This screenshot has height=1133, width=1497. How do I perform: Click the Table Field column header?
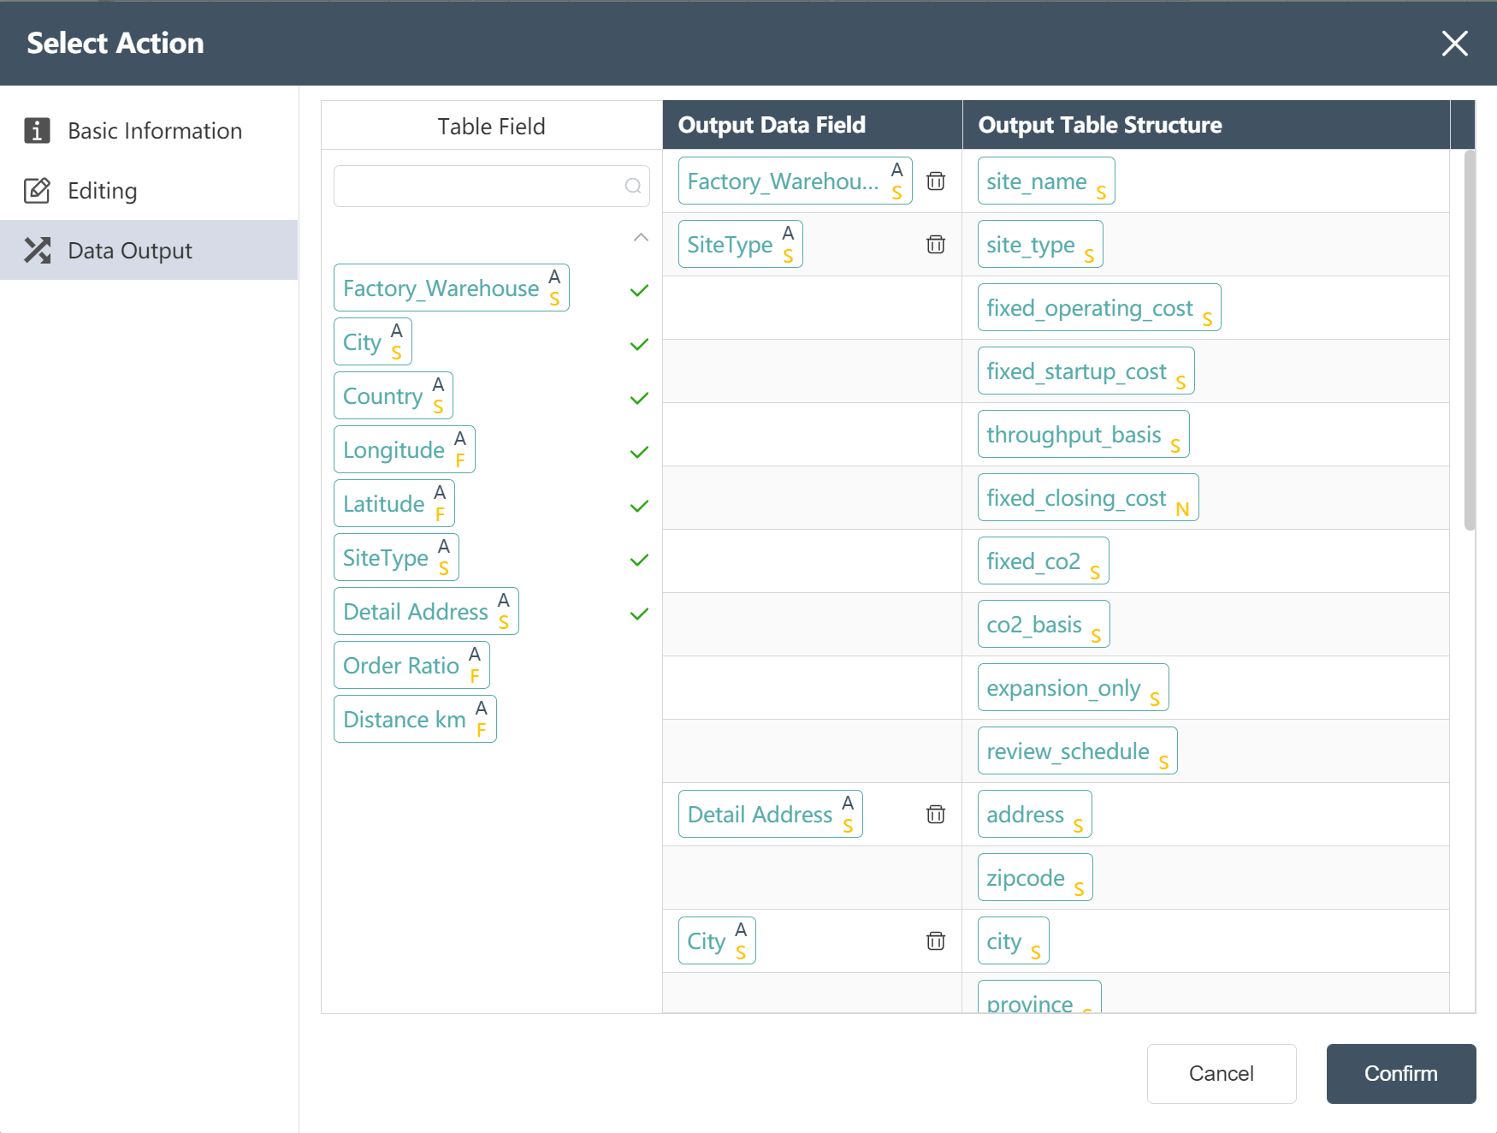tap(492, 126)
